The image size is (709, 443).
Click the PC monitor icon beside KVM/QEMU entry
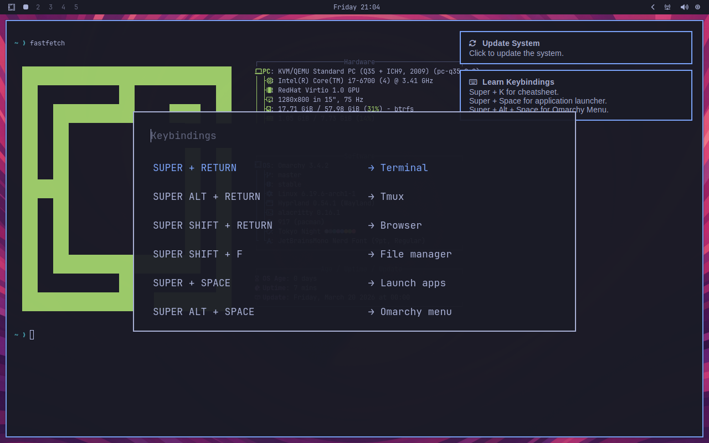pos(259,71)
